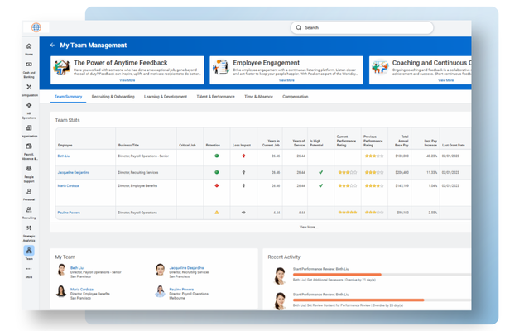Open Strategic Analytics sidebar icon

tap(29, 228)
